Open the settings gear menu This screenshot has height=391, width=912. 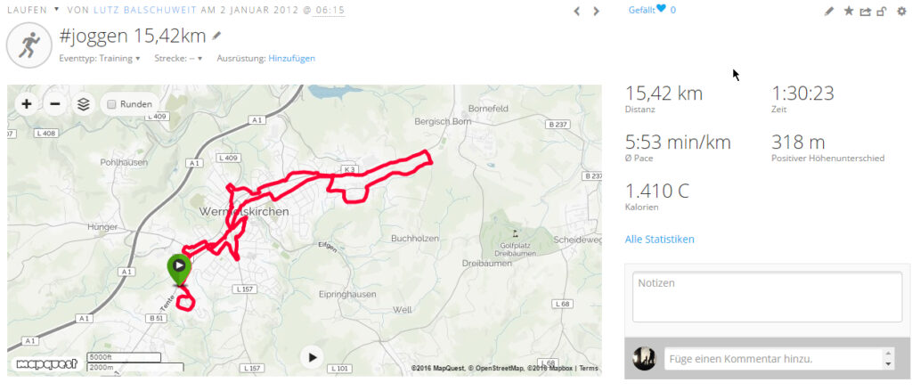(x=901, y=11)
